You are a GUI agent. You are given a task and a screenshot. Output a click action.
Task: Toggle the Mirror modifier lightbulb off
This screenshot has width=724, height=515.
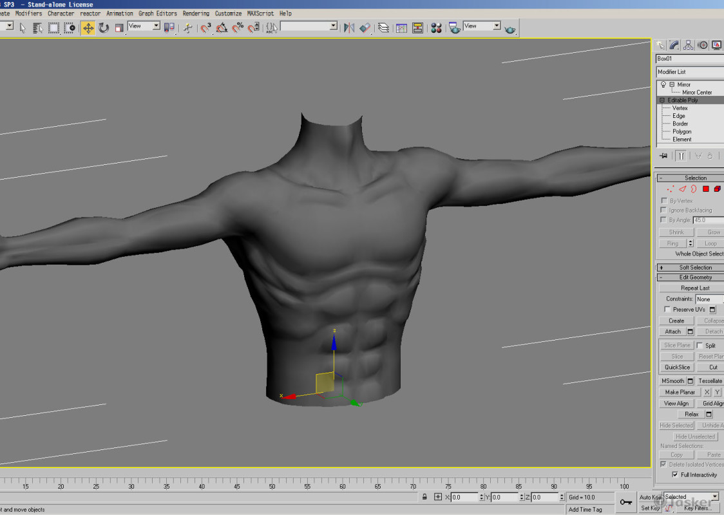tap(663, 84)
